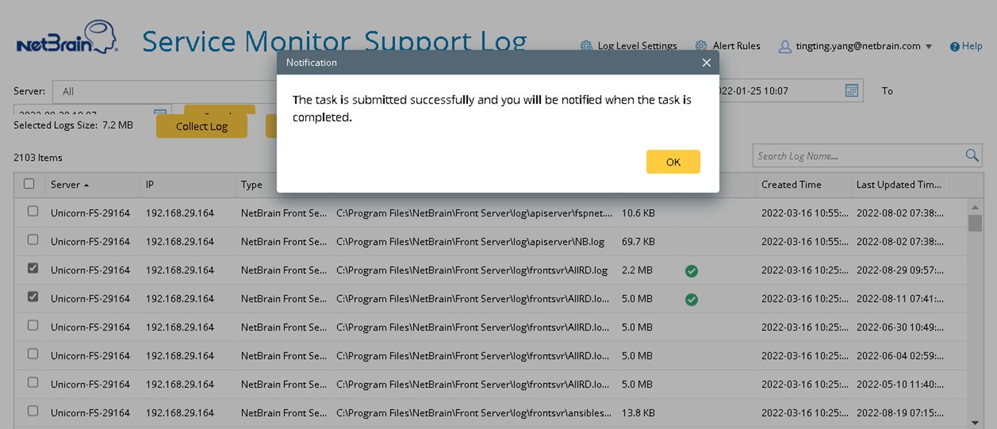Click Log Level Settings link text
The image size is (997, 429).
point(638,46)
